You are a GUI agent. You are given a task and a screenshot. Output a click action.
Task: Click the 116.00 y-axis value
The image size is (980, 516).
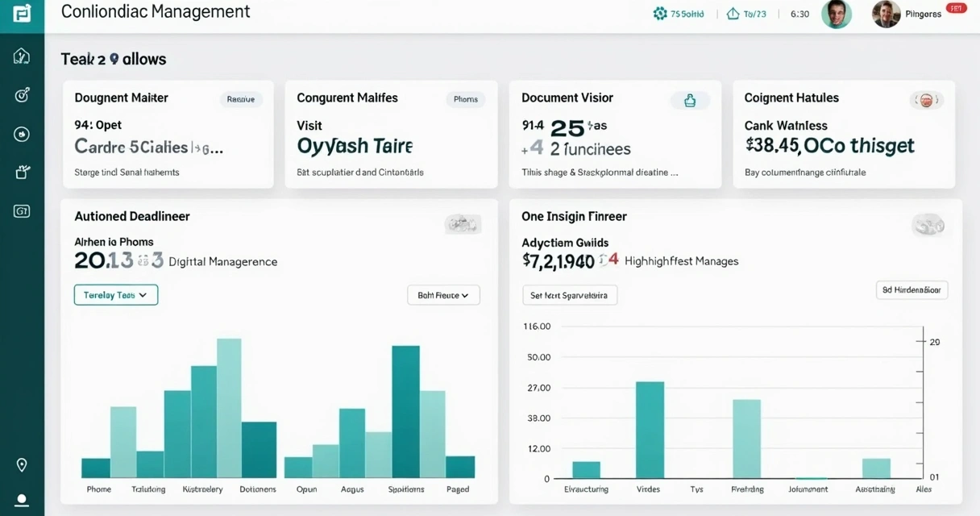coord(537,327)
